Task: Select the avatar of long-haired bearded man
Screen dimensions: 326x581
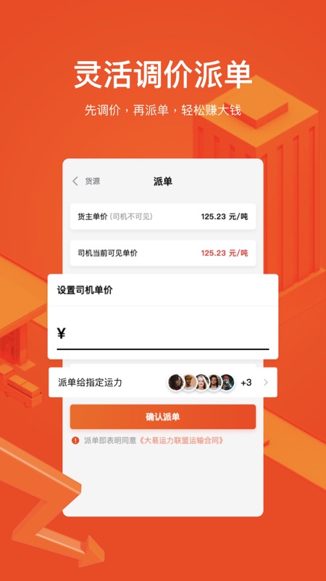Action: (x=214, y=383)
